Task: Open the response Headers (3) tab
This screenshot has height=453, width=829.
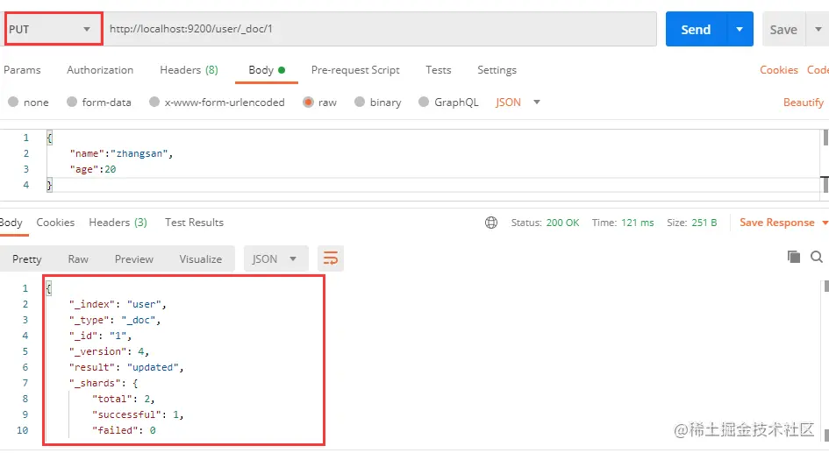Action: pos(118,223)
